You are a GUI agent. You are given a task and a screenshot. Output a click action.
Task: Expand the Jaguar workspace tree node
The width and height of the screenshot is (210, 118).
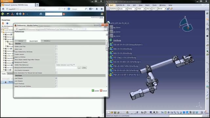[x=4, y=53]
